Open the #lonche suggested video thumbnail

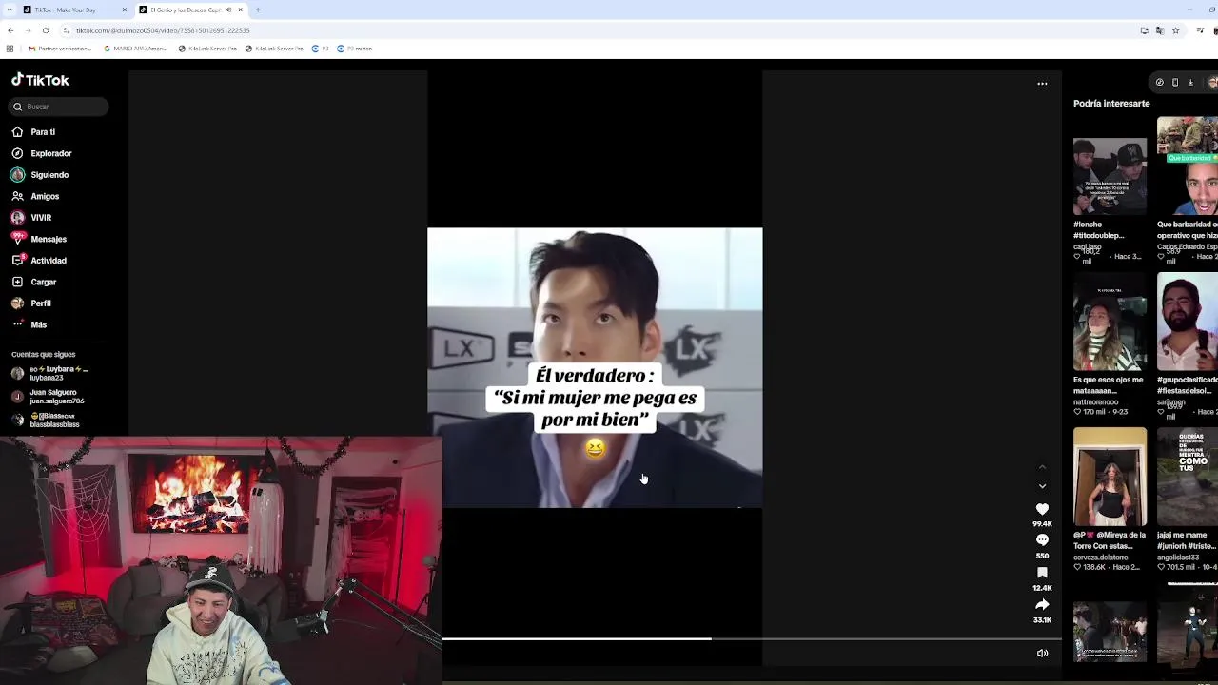click(x=1110, y=177)
